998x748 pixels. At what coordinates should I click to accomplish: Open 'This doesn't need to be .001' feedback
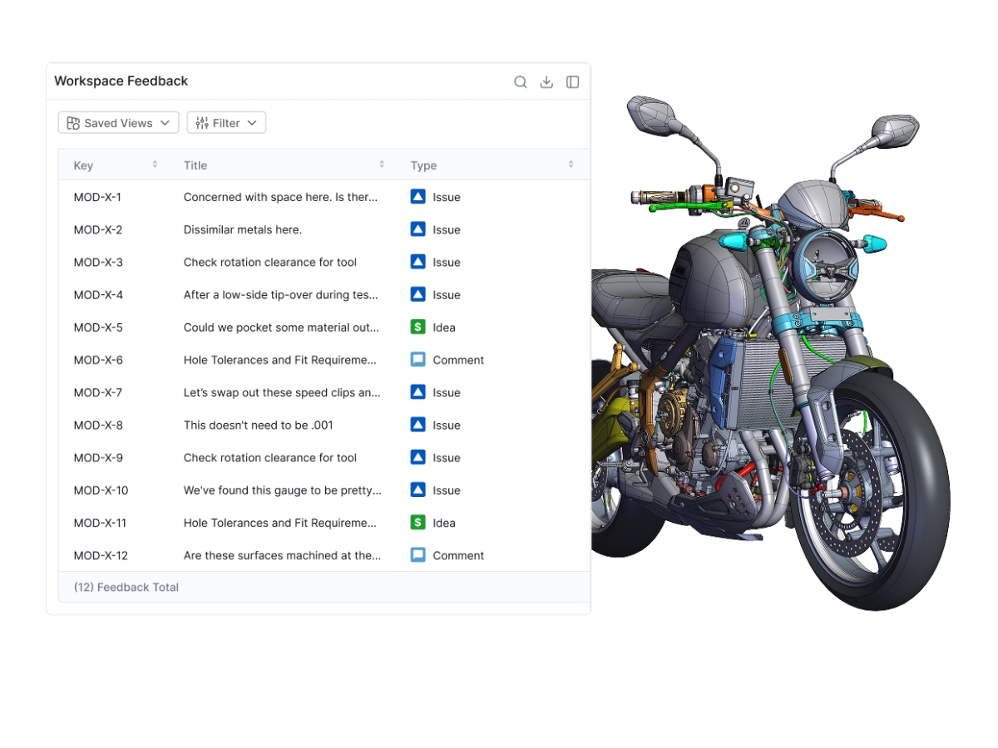click(x=259, y=425)
